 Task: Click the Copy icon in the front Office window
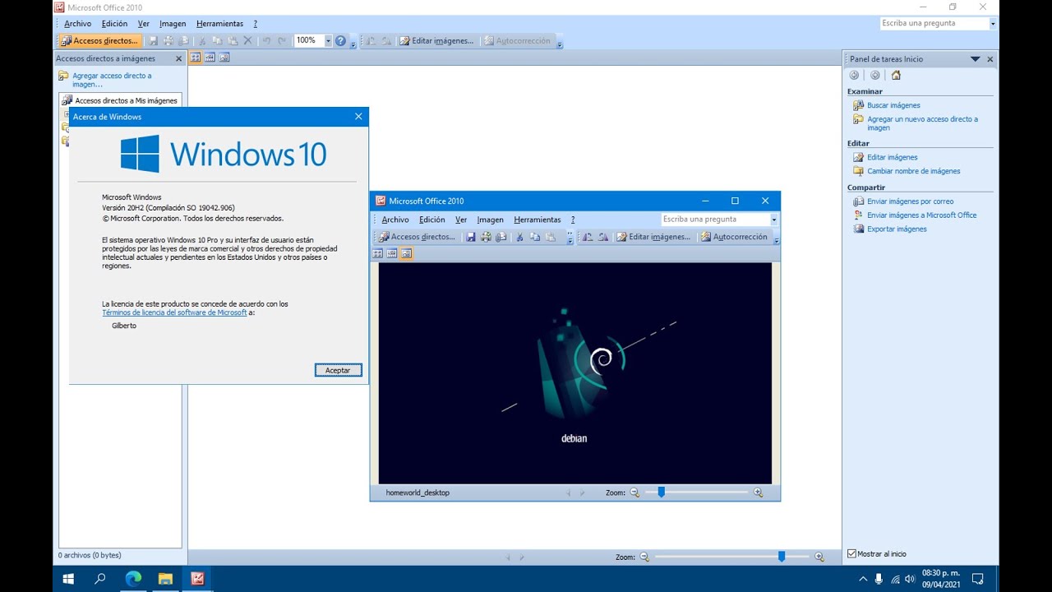[x=535, y=237]
